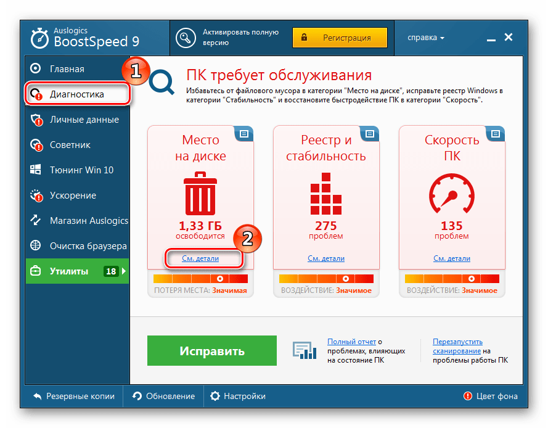
Task: Click the registry blocks icon
Action: pyautogui.click(x=326, y=192)
